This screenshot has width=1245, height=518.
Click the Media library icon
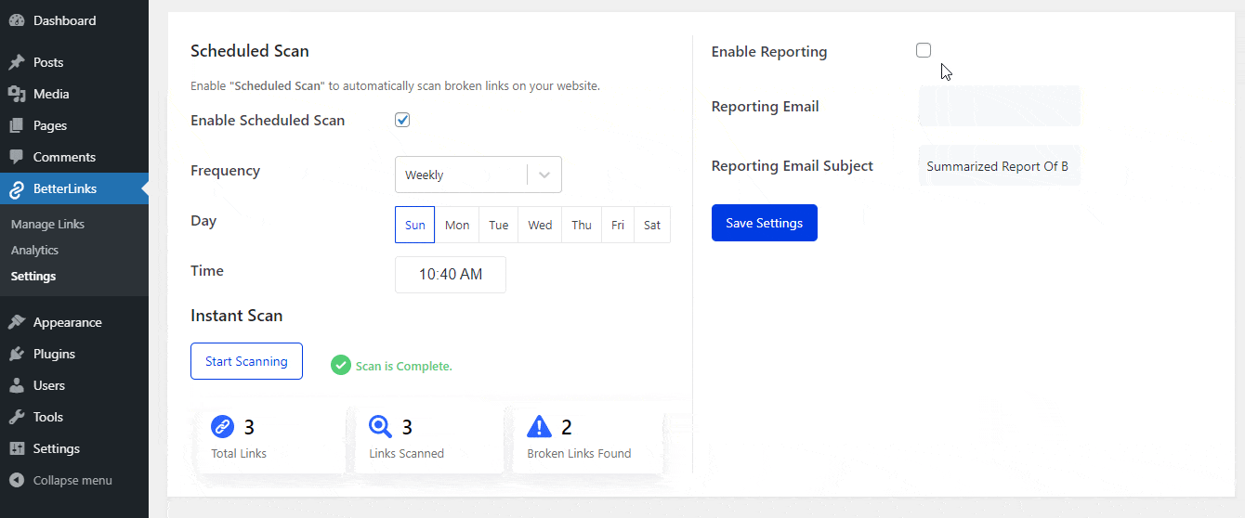tap(17, 94)
